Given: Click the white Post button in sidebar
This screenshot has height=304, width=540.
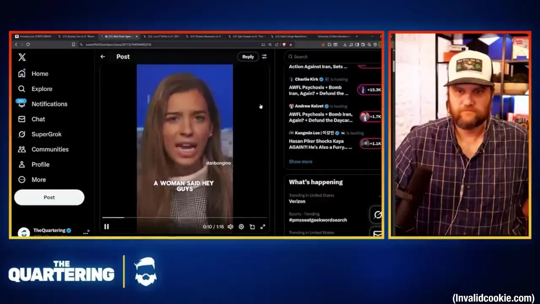Looking at the screenshot, I should click(49, 197).
